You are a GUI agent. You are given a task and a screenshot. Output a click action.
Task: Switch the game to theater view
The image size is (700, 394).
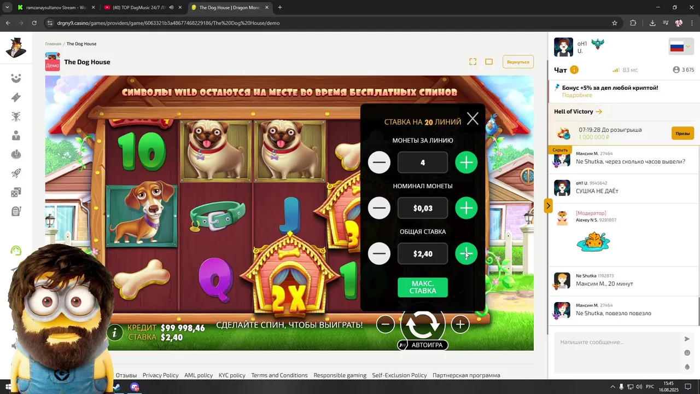(x=489, y=62)
